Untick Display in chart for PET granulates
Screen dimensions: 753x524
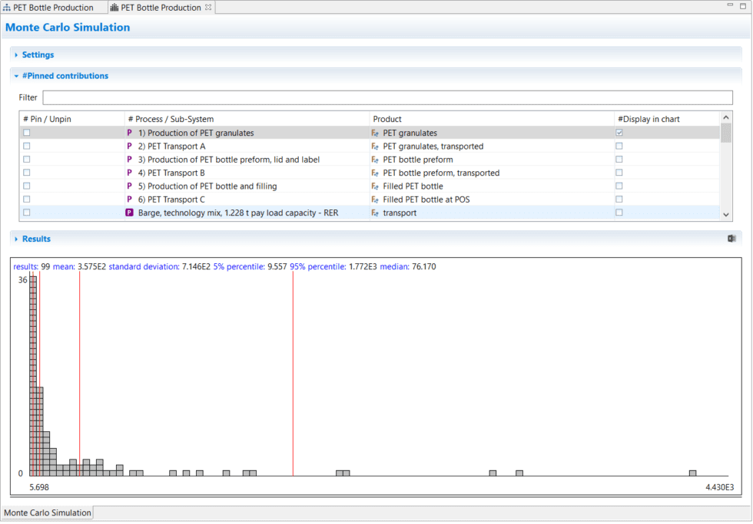619,133
